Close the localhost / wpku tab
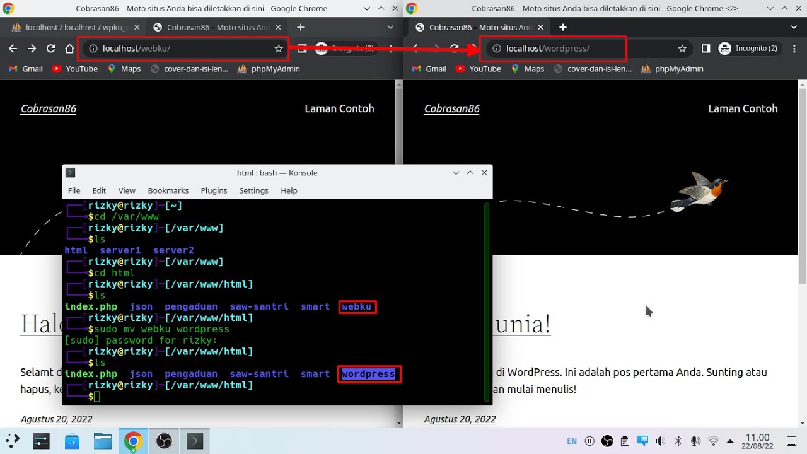Viewport: 807px width, 454px height. coord(136,27)
